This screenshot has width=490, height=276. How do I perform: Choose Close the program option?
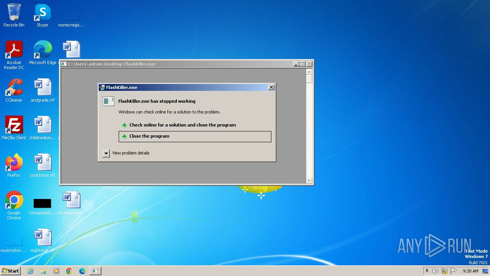(x=195, y=136)
